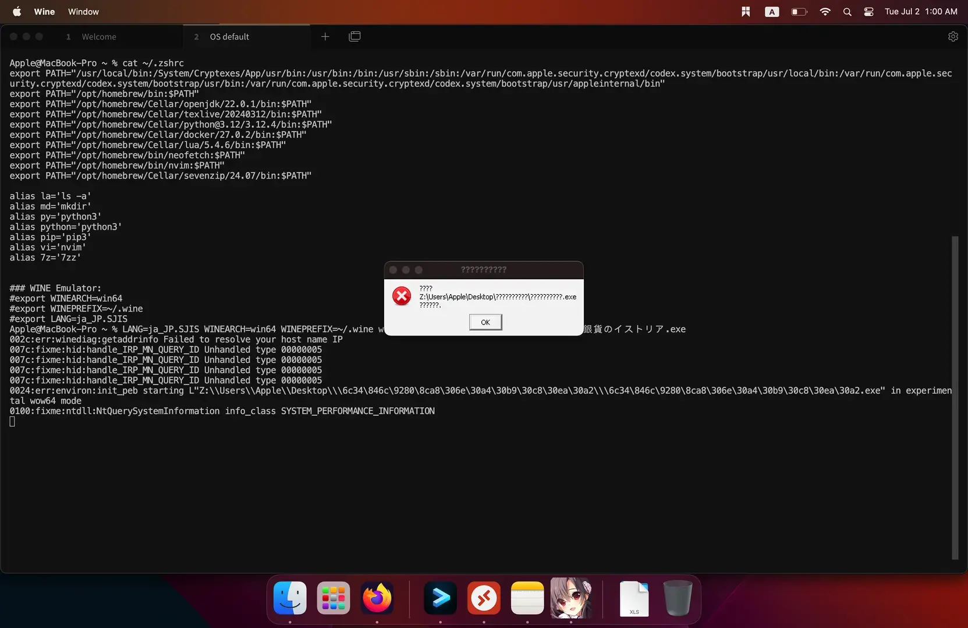Click the terminal vertical scrollbar
968x628 pixels.
955,397
